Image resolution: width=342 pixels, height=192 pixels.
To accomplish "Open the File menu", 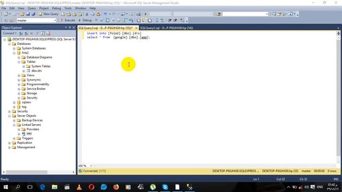I will (x=4, y=8).
